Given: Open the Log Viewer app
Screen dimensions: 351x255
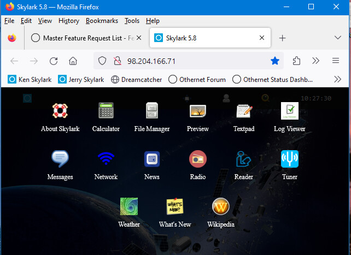Looking at the screenshot, I should click(x=290, y=117).
